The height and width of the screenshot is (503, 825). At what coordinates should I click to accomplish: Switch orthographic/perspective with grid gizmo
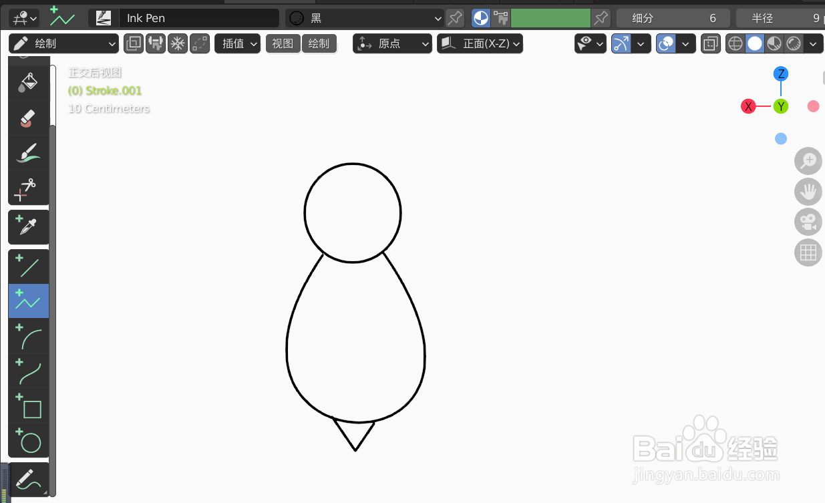coord(808,253)
